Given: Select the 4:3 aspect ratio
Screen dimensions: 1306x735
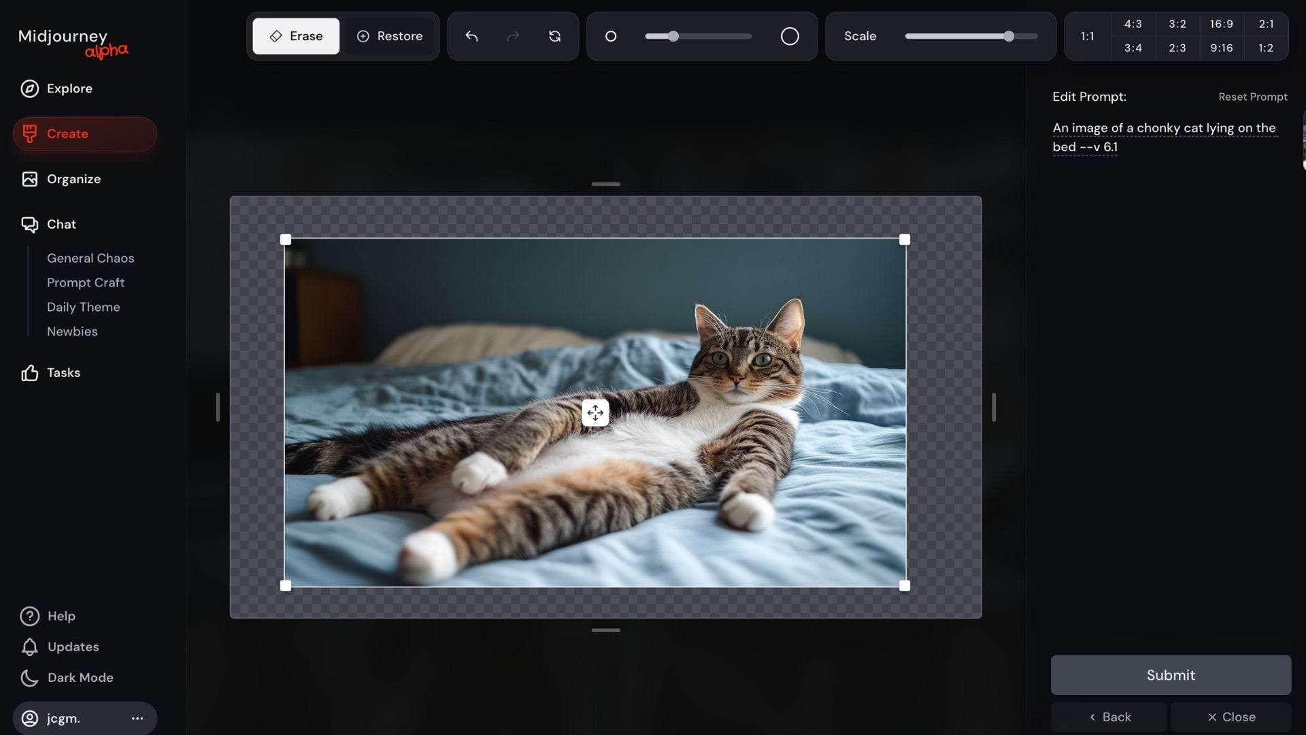Looking at the screenshot, I should pyautogui.click(x=1133, y=22).
